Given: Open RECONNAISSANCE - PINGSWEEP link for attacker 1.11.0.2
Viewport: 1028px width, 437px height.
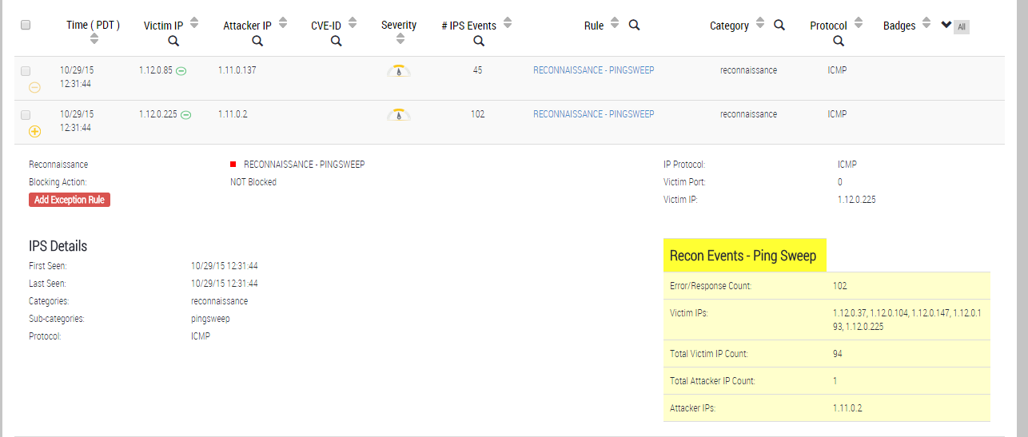Looking at the screenshot, I should 594,114.
